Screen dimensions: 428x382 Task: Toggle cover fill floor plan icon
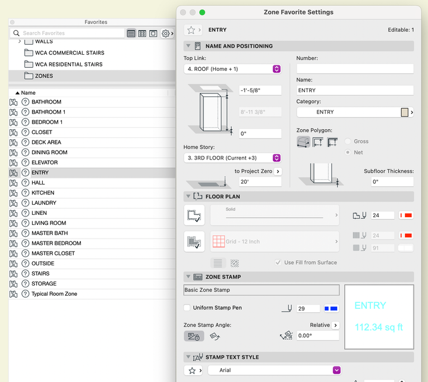pyautogui.click(x=194, y=242)
